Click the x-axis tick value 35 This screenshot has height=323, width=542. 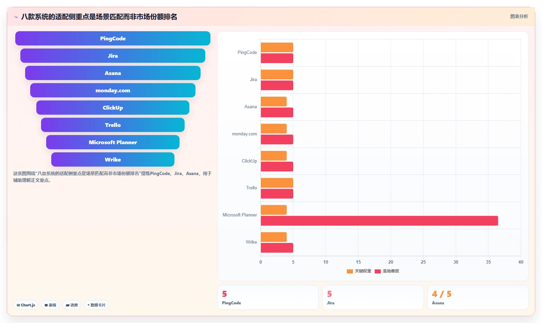tap(488, 262)
